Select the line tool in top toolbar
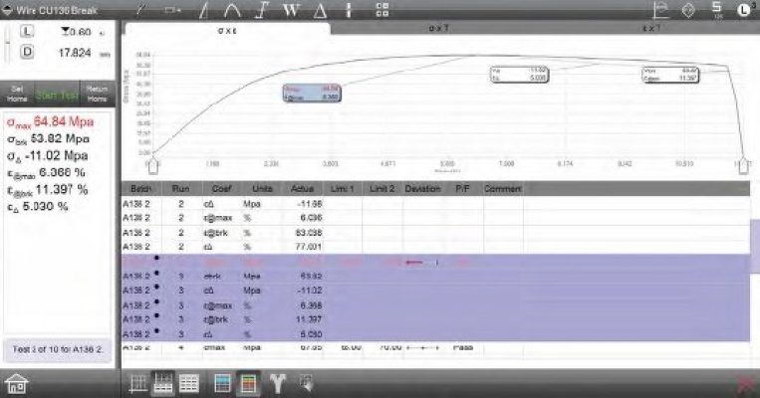The width and height of the screenshot is (760, 398). pyautogui.click(x=141, y=9)
